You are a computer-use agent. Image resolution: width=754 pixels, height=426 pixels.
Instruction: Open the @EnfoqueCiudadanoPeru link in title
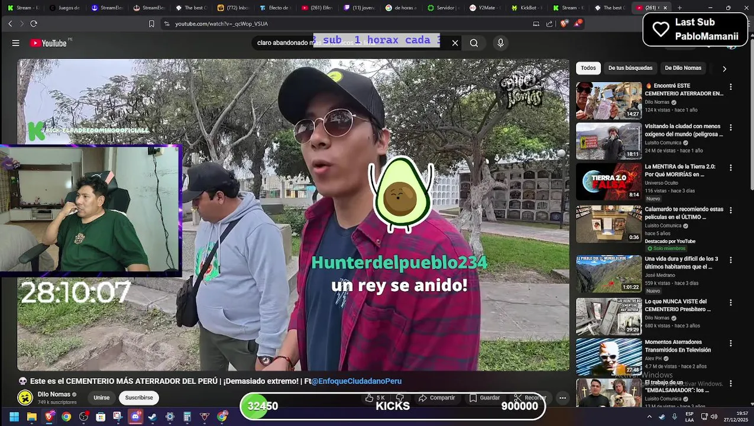click(357, 381)
